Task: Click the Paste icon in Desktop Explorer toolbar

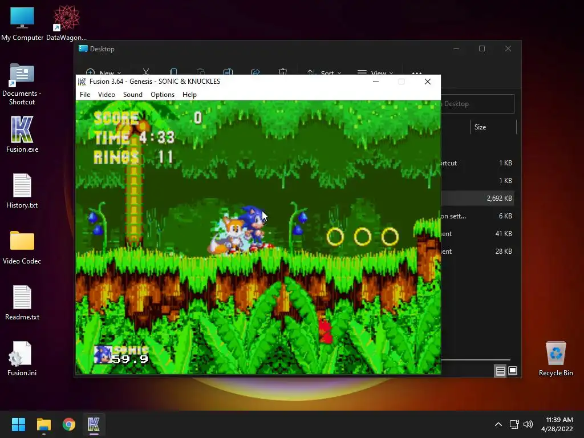Action: (200, 71)
